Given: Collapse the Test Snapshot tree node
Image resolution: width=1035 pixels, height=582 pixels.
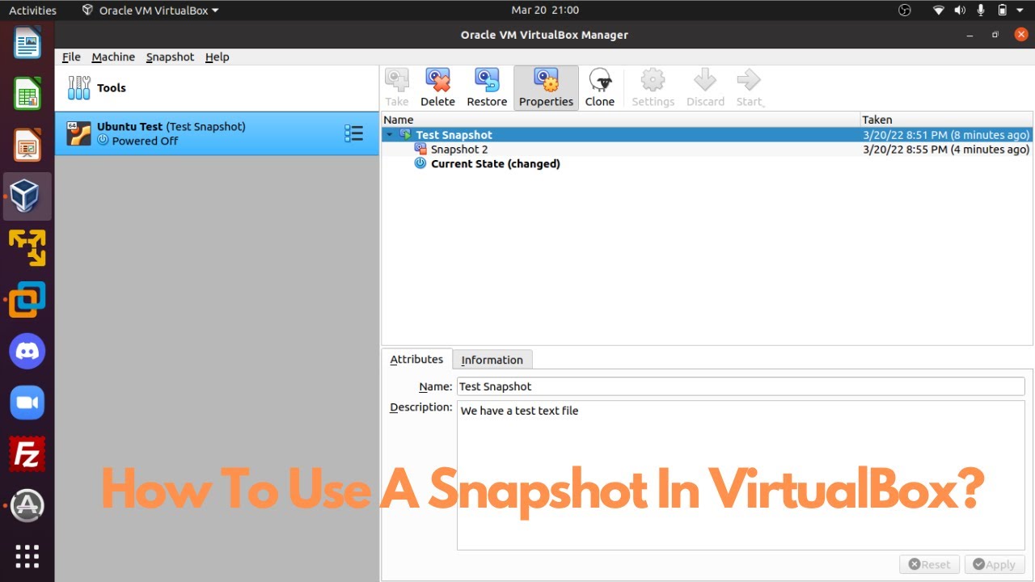Looking at the screenshot, I should (x=390, y=135).
